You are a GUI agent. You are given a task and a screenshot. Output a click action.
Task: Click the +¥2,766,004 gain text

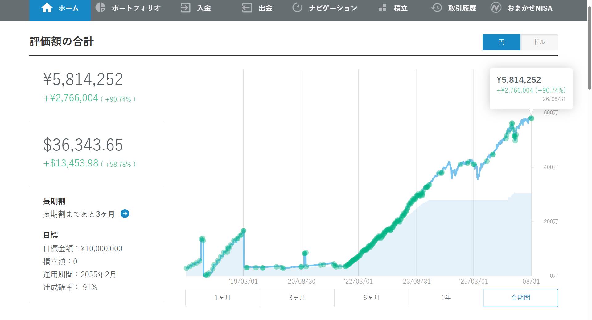[x=71, y=98]
